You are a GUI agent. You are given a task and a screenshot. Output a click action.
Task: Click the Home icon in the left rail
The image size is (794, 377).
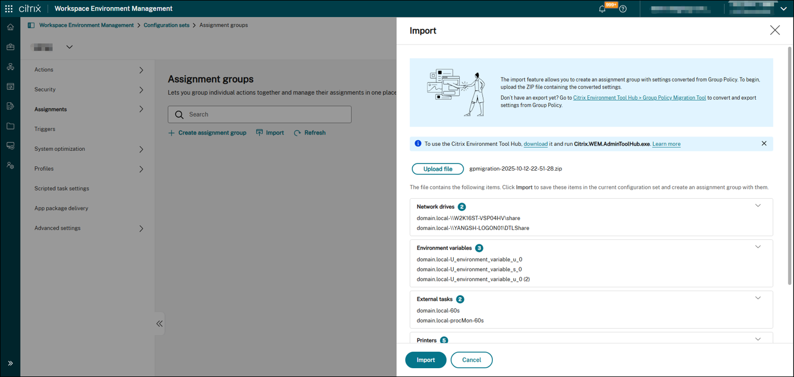click(x=10, y=26)
